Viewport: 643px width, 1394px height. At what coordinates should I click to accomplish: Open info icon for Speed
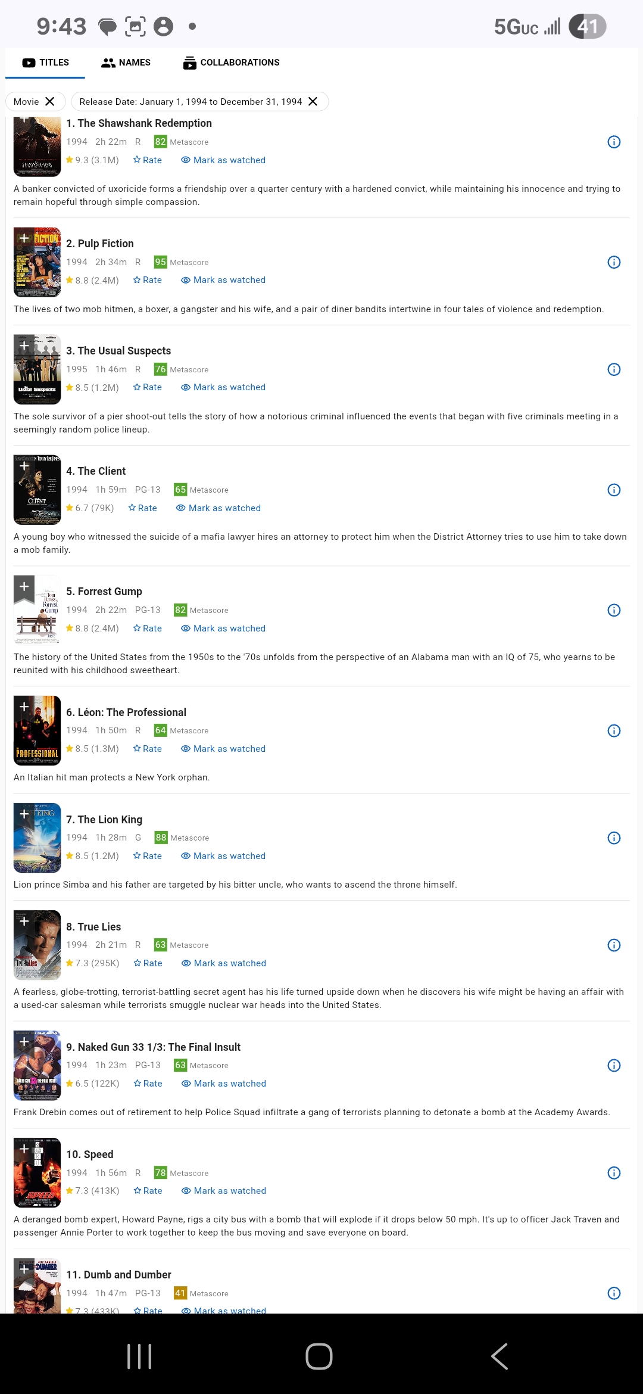tap(614, 1173)
